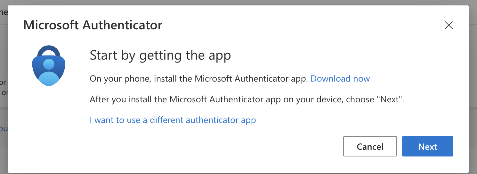Open the Download now link
Viewport: 477px width, 174px height.
point(340,79)
